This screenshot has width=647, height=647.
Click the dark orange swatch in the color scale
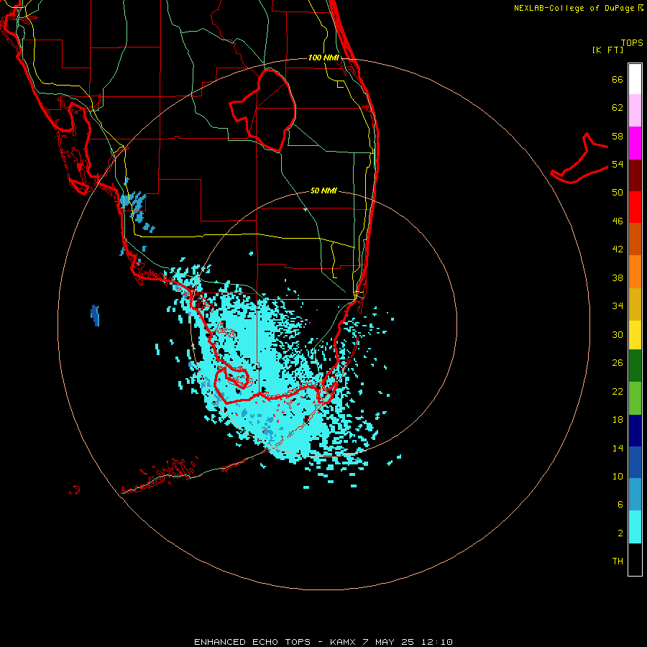point(635,239)
